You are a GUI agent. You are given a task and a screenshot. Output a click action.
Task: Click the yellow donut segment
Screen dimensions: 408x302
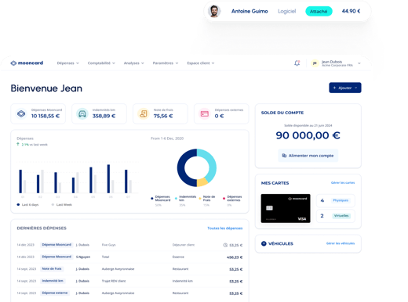pyautogui.click(x=202, y=182)
